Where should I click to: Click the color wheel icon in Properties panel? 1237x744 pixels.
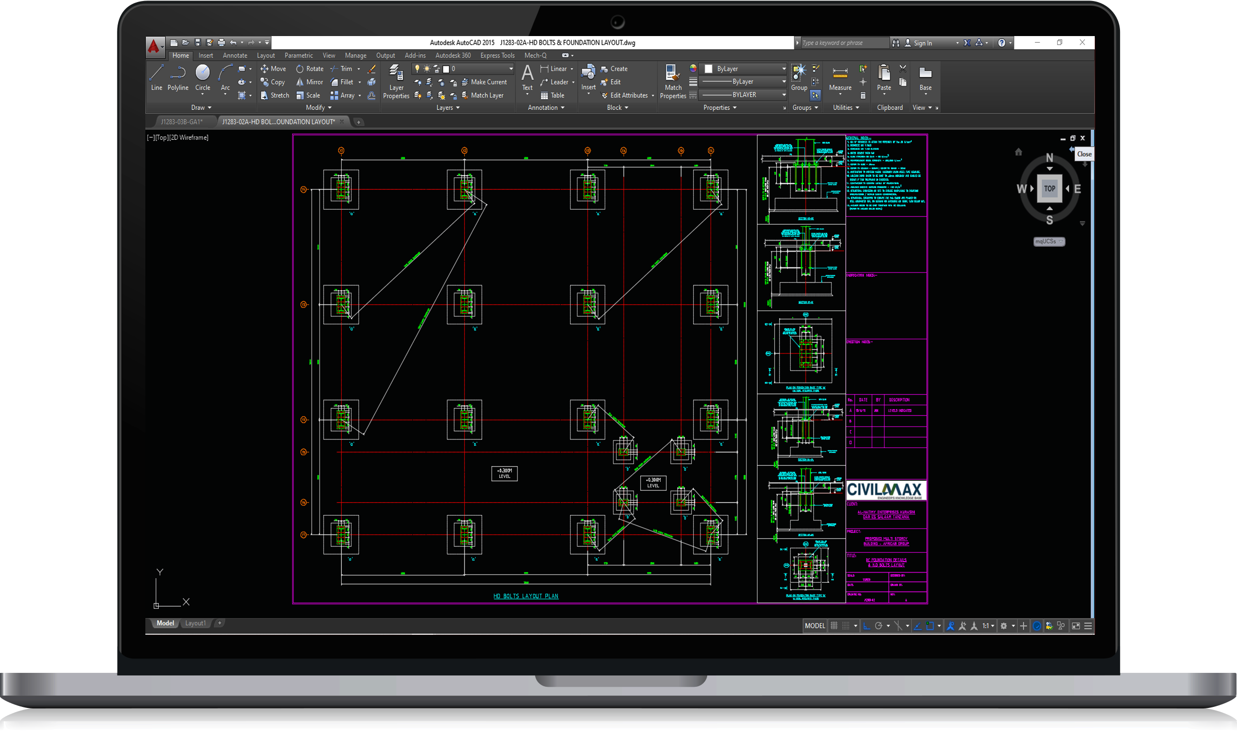click(693, 69)
